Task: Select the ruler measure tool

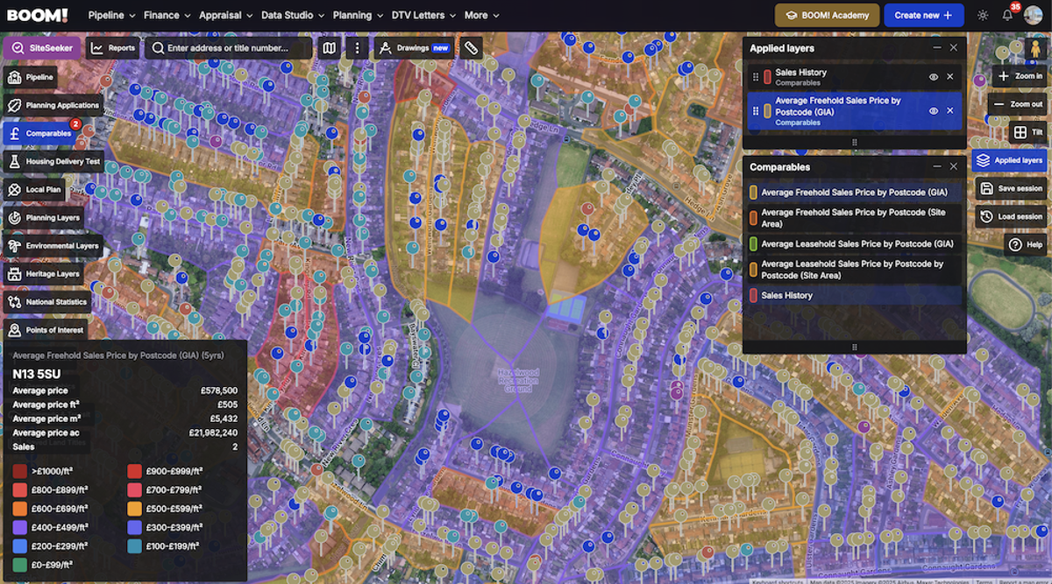Action: [471, 48]
